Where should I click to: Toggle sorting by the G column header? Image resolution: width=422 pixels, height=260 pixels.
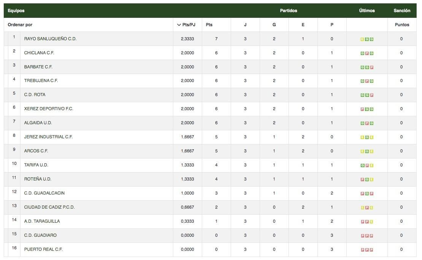(x=274, y=25)
